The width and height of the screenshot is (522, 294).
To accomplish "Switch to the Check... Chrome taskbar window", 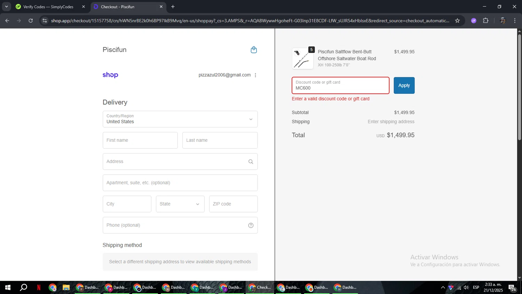I will tap(260, 287).
